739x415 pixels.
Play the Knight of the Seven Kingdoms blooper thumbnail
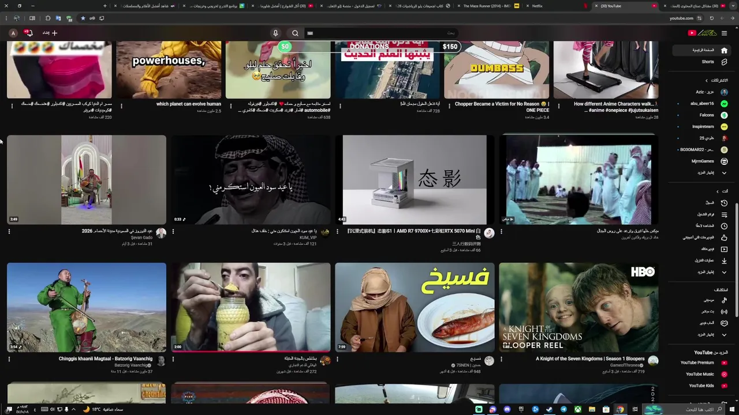coord(578,307)
